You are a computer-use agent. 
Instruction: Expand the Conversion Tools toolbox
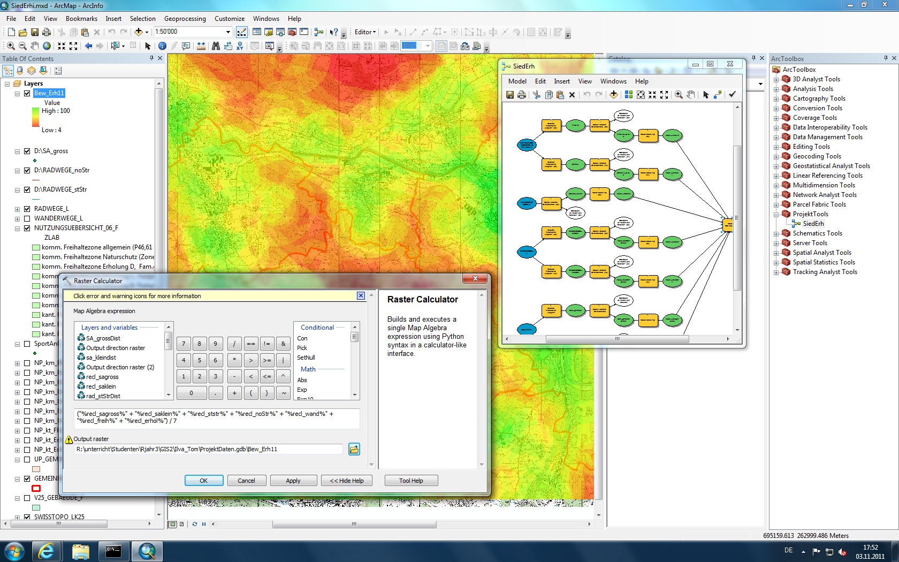(776, 108)
